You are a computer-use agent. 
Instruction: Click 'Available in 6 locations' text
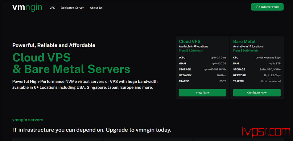(x=193, y=46)
